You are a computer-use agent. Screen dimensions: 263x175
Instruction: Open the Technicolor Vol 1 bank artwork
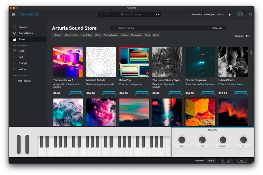tap(68, 62)
